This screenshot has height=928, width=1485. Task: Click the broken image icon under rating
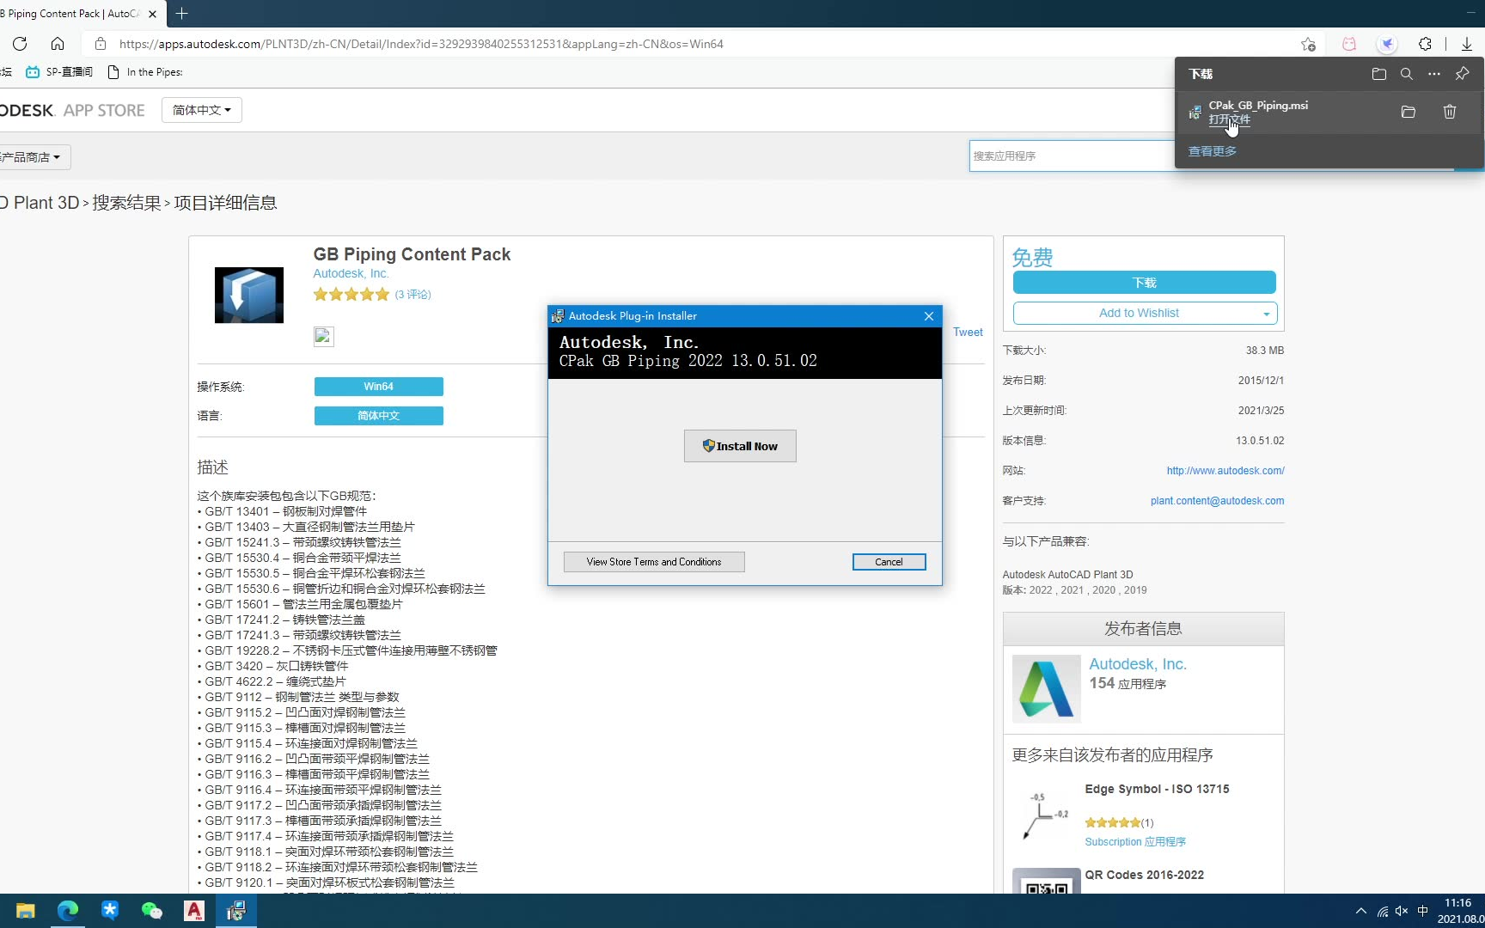323,336
